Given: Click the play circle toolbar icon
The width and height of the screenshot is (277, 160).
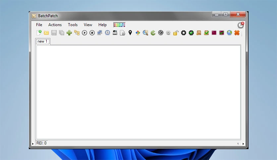Looking at the screenshot, I should [x=84, y=33].
